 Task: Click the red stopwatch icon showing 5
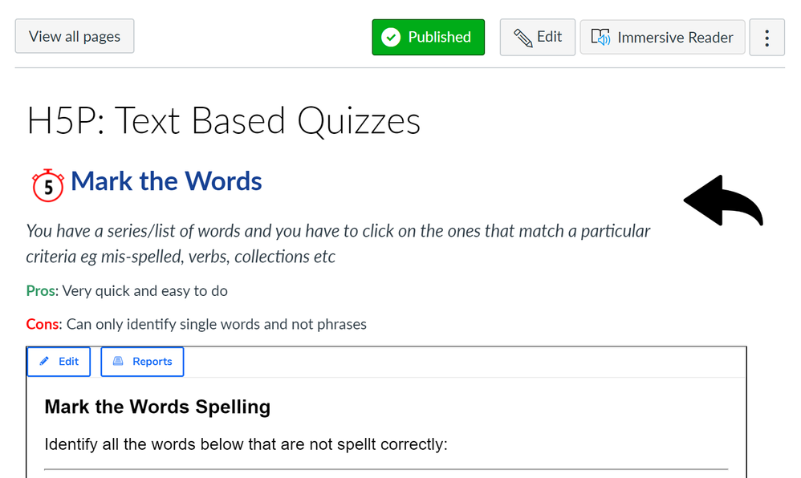pos(47,184)
